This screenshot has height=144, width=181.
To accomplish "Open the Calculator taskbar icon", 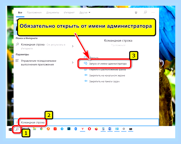I will point(103,129).
